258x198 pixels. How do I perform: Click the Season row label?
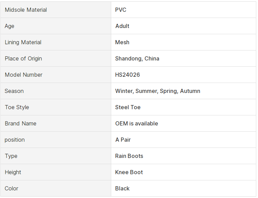click(14, 91)
